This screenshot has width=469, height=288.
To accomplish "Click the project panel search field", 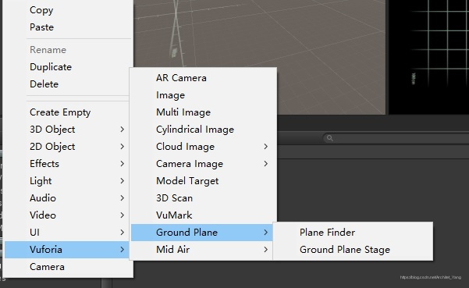I will pos(396,138).
